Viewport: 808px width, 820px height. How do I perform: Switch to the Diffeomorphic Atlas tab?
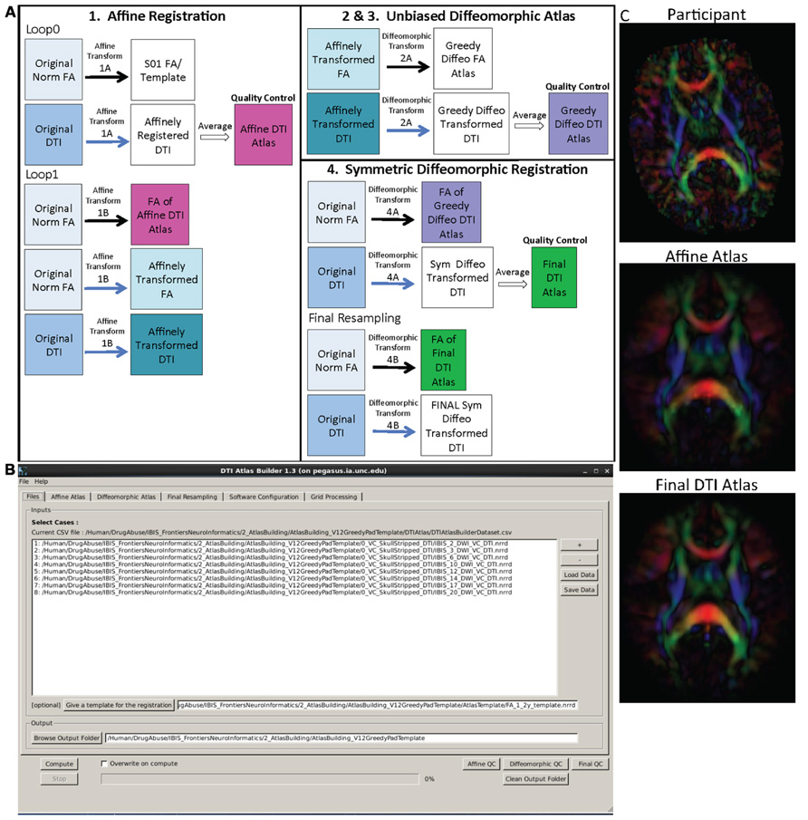[126, 497]
